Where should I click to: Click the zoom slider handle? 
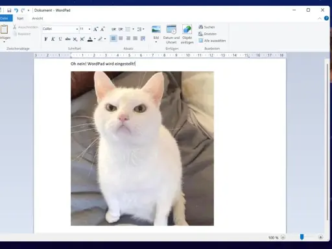point(302,237)
